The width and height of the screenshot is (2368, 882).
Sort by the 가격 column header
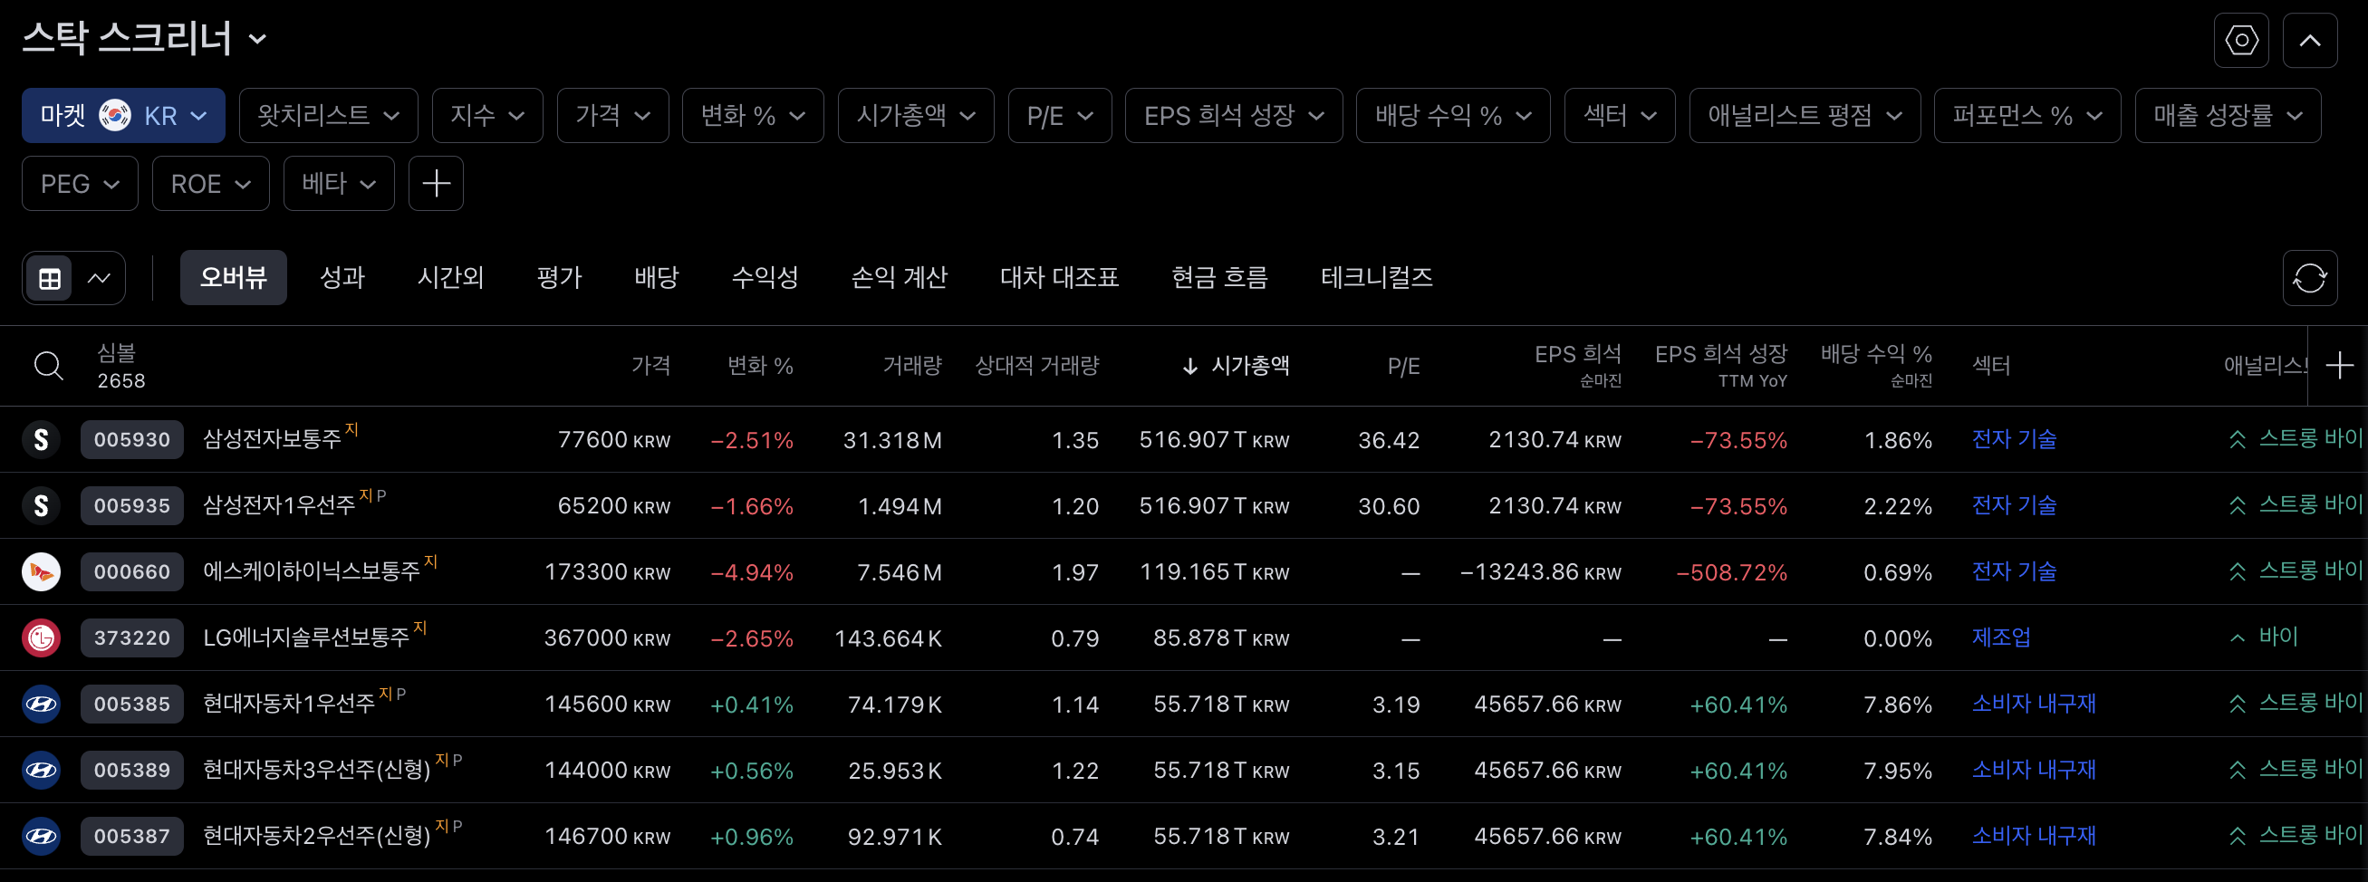(x=650, y=366)
